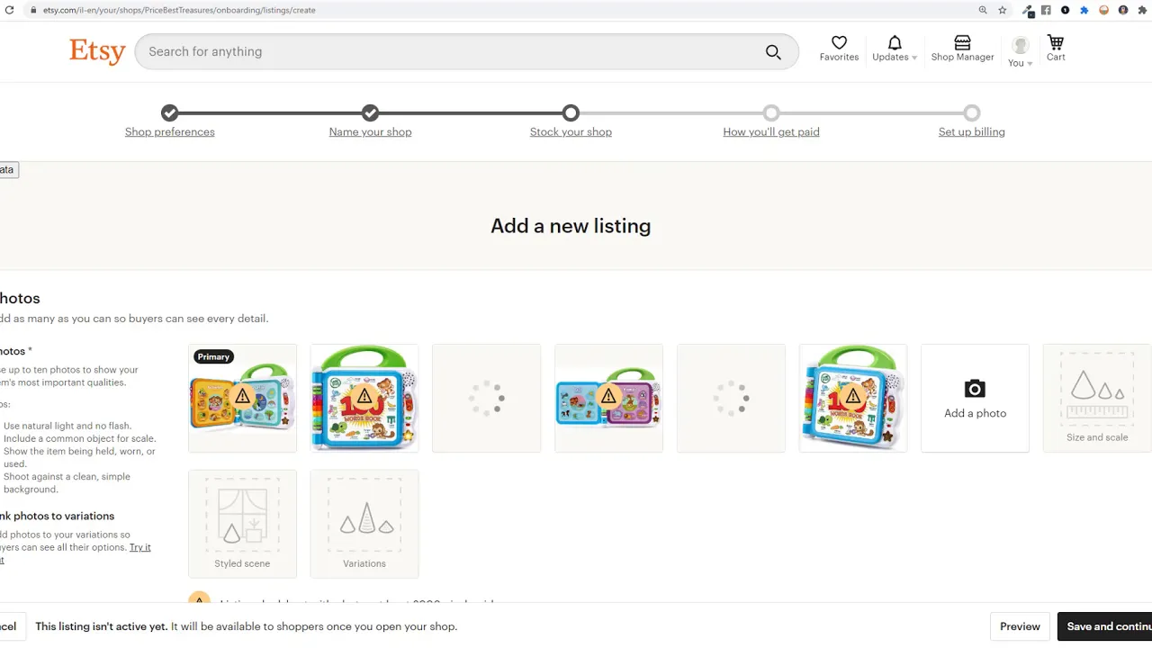Expand the Updates bell dropdown
Viewport: 1152px width, 648px height.
[895, 49]
